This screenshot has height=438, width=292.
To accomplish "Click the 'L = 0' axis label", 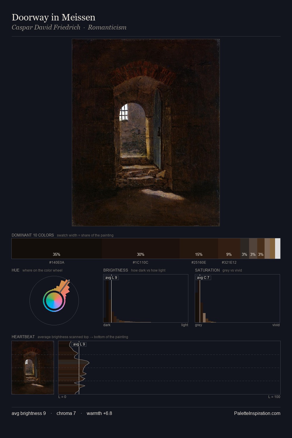I will 62,397.
